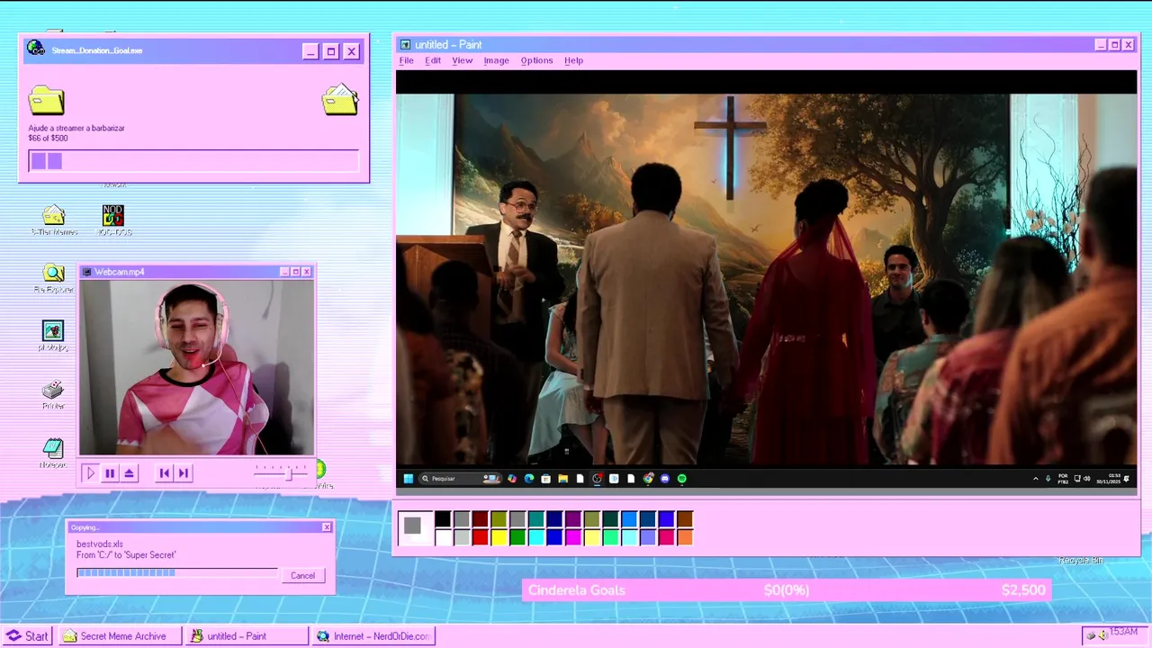Select the black color swatch in Paint palette
This screenshot has width=1152, height=648.
(x=443, y=519)
